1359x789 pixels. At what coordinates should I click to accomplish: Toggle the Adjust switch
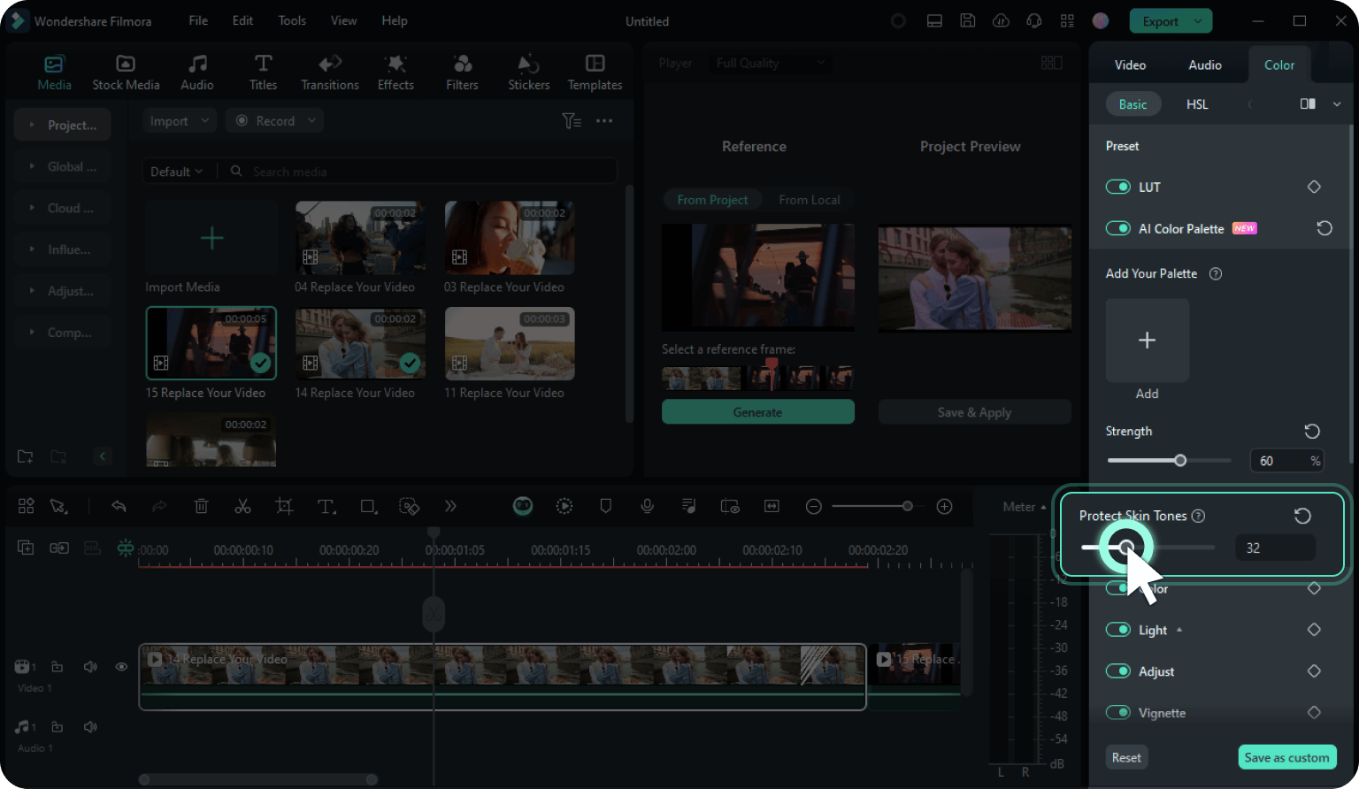(x=1118, y=671)
